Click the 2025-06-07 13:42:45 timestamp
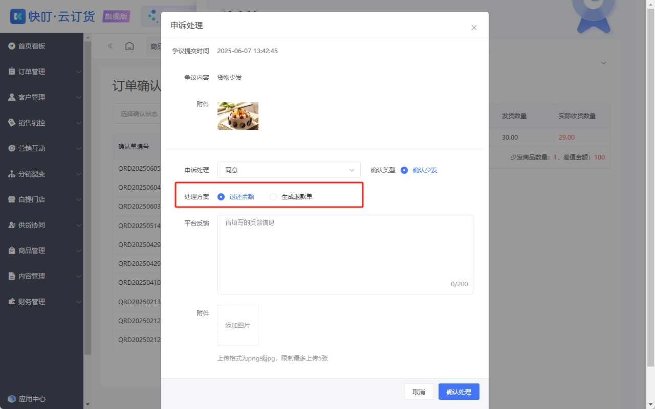 247,51
